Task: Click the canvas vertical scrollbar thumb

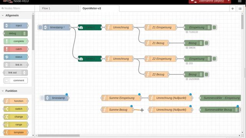Action: (243, 22)
